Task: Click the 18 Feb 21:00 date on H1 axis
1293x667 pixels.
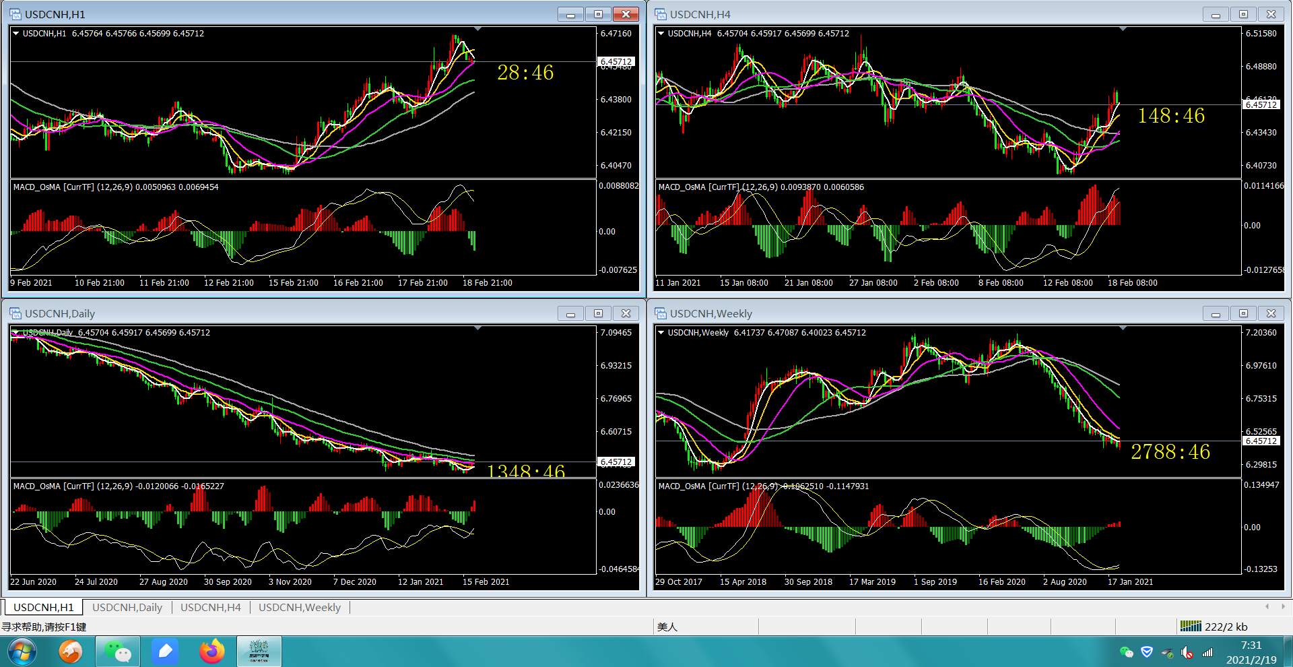Action: click(487, 282)
